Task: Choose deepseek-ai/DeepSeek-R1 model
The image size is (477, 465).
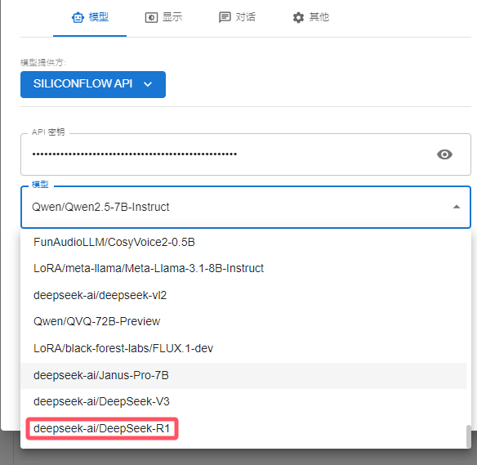Action: (243, 428)
